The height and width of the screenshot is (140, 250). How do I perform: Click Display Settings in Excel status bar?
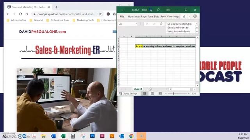128,93
